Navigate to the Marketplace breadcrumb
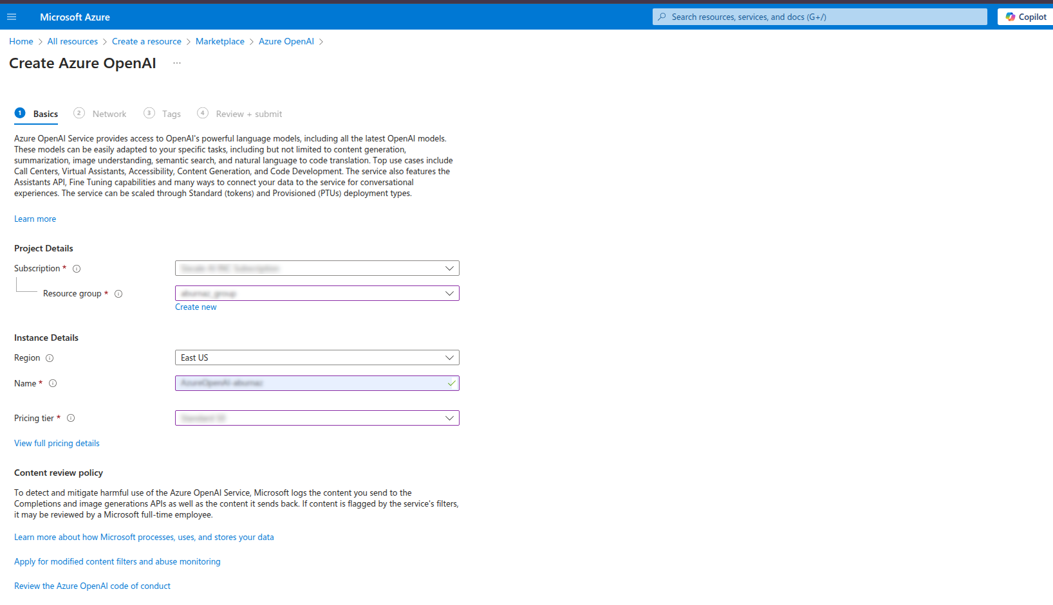Viewport: 1053px width, 605px height. pyautogui.click(x=220, y=41)
